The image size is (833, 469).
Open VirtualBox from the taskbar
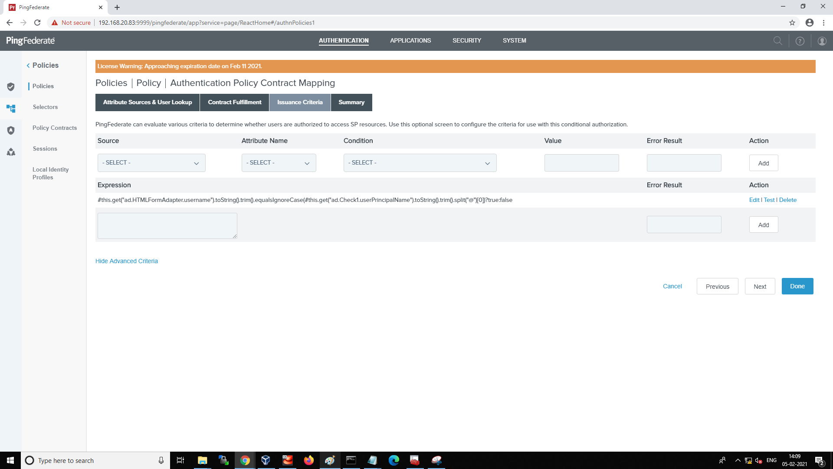[266, 460]
